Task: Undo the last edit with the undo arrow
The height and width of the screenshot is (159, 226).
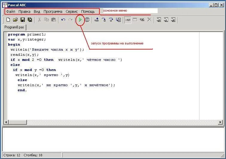Action: point(63,20)
